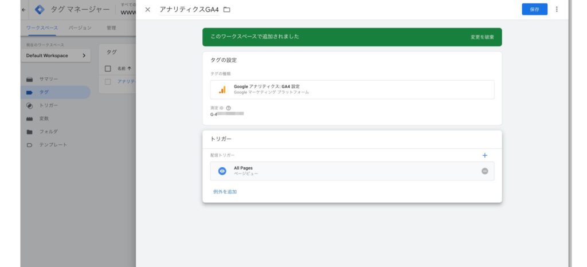Click the テンプレート label icon
The image size is (587, 267).
(30, 145)
